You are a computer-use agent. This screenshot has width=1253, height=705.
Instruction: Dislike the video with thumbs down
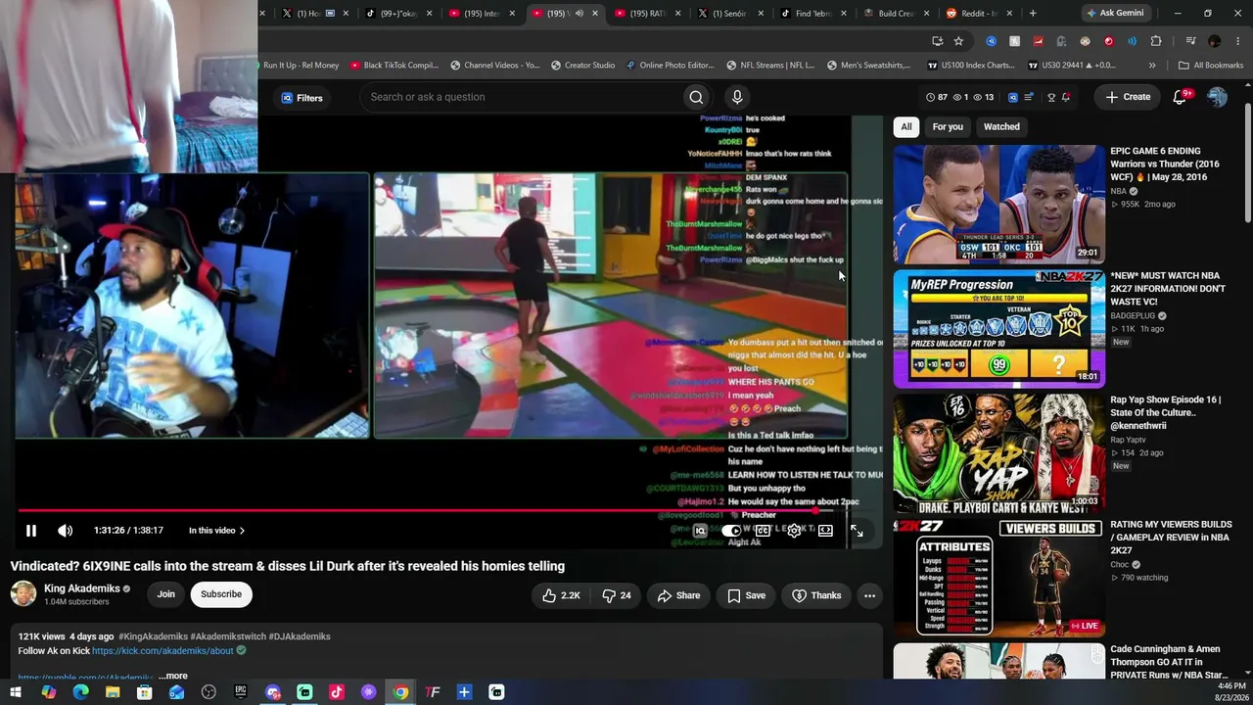(x=616, y=595)
